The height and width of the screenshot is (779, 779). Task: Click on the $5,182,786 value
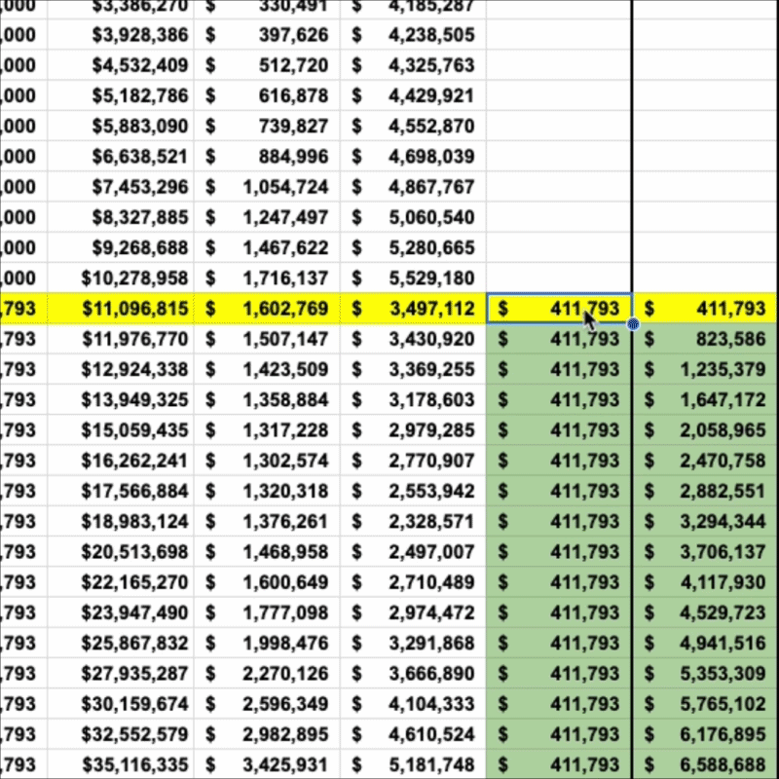pyautogui.click(x=121, y=95)
